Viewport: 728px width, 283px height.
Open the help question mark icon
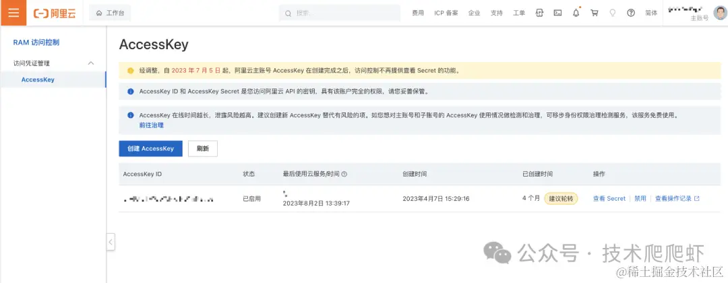[630, 13]
